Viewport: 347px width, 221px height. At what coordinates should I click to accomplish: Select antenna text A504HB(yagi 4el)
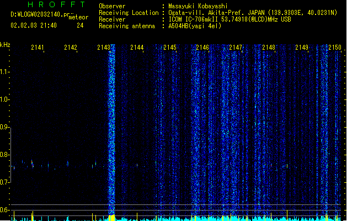click(195, 26)
